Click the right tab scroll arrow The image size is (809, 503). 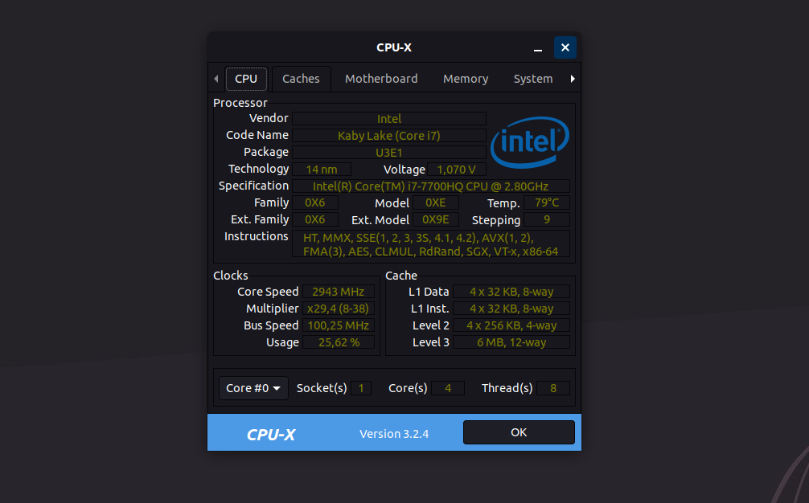[572, 78]
